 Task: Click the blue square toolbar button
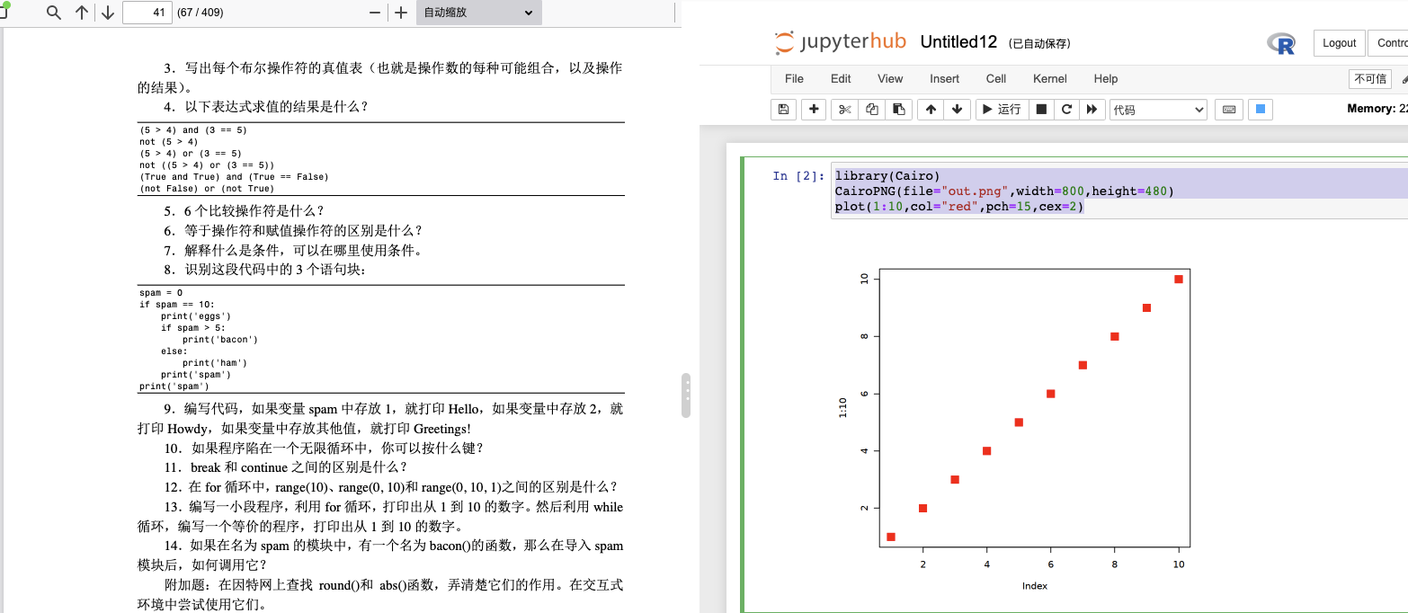[1261, 110]
